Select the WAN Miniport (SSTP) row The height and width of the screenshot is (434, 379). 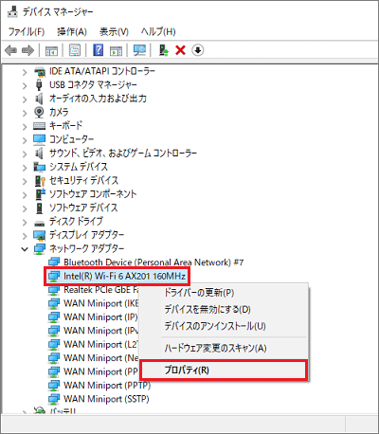[x=106, y=399]
